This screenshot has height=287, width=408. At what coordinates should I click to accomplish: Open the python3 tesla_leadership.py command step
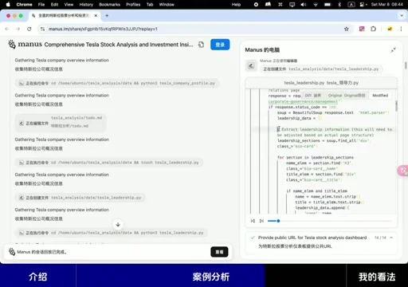pyautogui.click(x=112, y=233)
